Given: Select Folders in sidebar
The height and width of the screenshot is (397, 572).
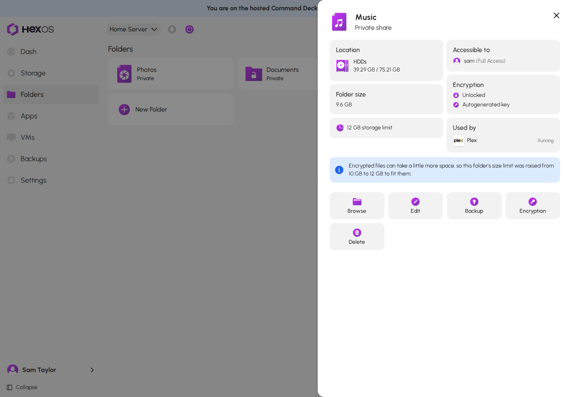Looking at the screenshot, I should (51, 94).
